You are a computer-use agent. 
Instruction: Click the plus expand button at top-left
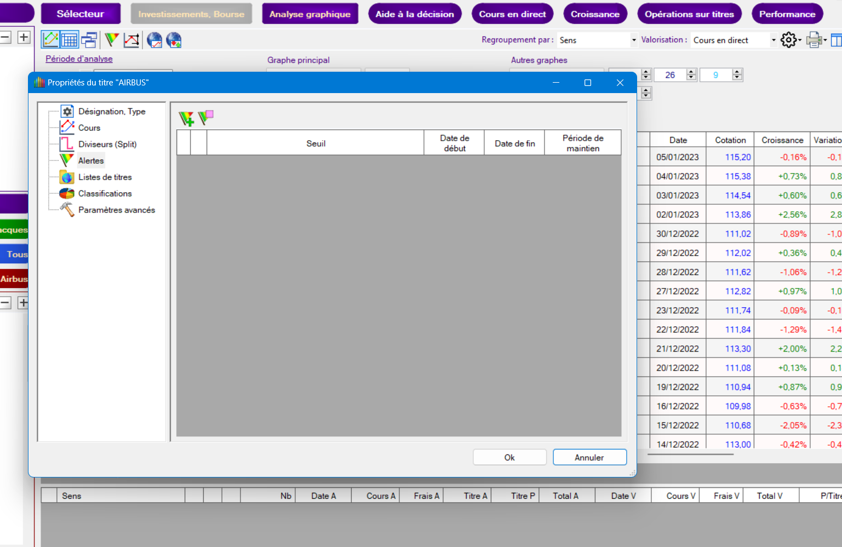(24, 37)
